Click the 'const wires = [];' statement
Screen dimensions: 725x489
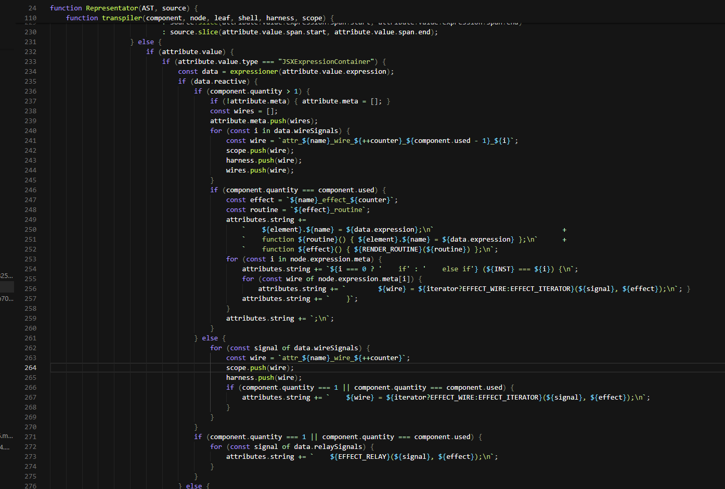click(244, 111)
